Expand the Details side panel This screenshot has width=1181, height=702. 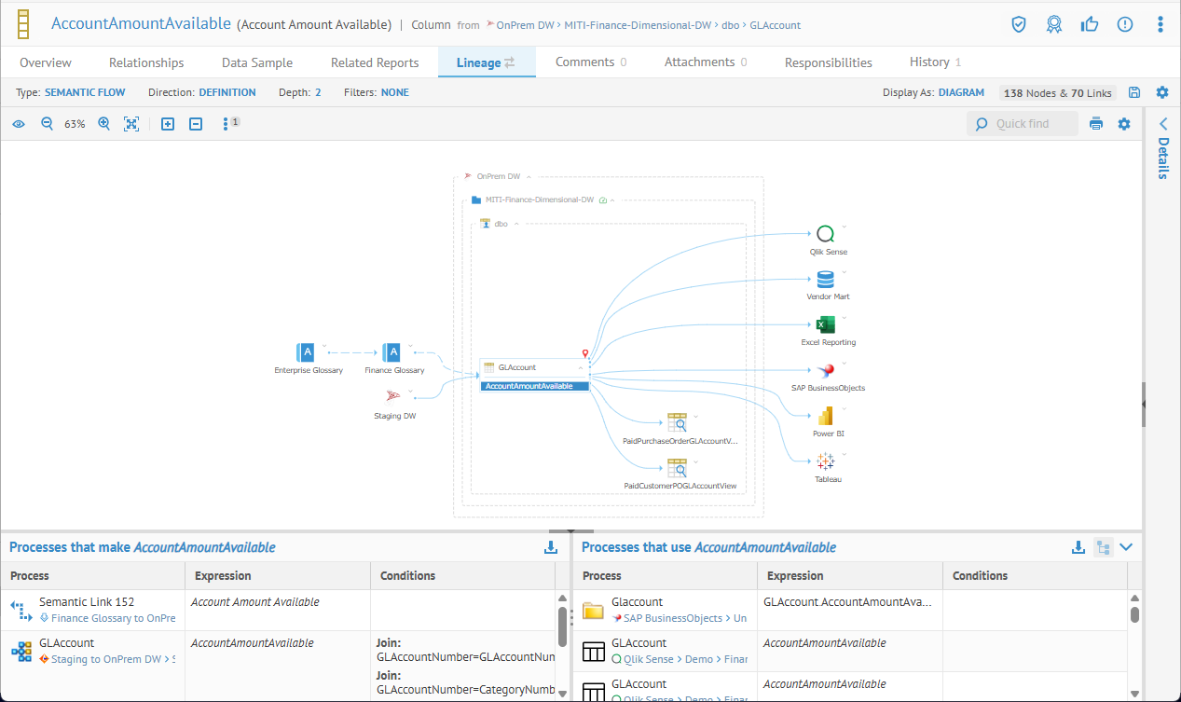coord(1162,124)
